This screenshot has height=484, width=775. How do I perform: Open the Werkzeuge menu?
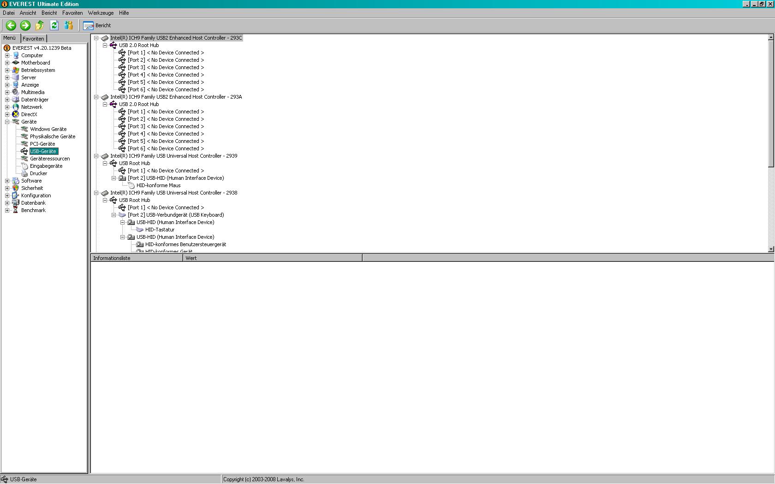pyautogui.click(x=101, y=13)
